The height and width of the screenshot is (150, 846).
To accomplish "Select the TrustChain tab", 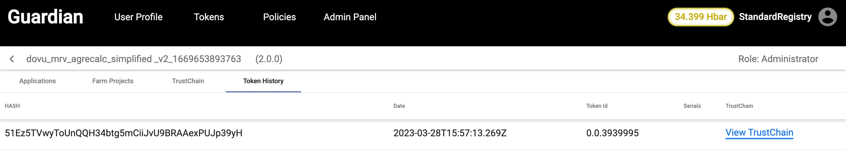I will (188, 81).
